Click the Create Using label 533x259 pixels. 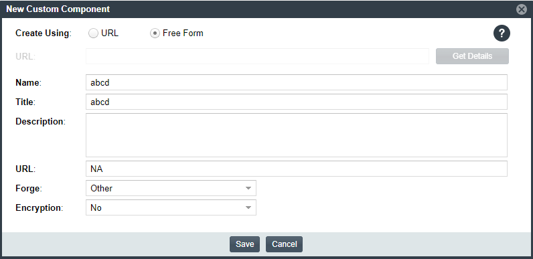tap(44, 33)
